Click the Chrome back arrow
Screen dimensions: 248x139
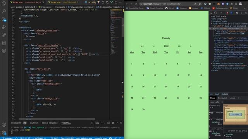tap(127, 4)
